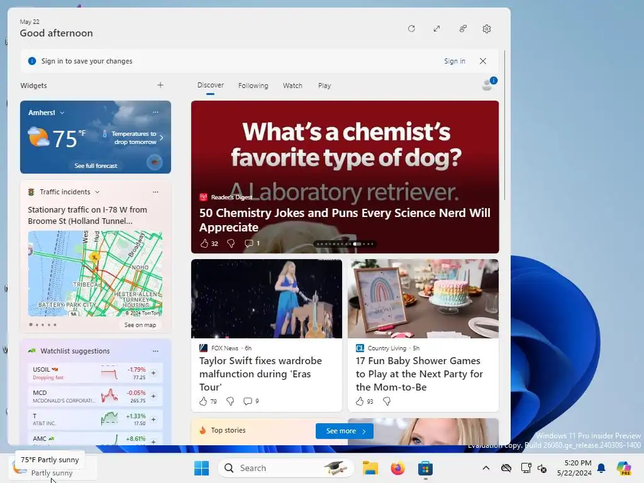Screen dimensions: 644x483
Task: Click See full forecast link
Action: click(96, 165)
